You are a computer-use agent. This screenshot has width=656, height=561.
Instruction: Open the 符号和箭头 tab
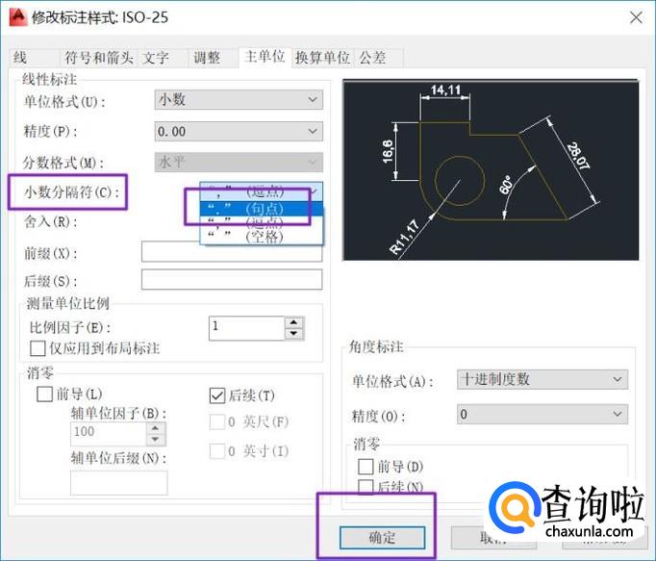click(x=98, y=58)
